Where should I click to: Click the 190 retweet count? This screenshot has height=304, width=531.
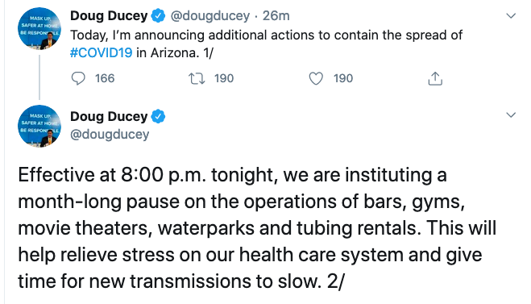click(224, 78)
